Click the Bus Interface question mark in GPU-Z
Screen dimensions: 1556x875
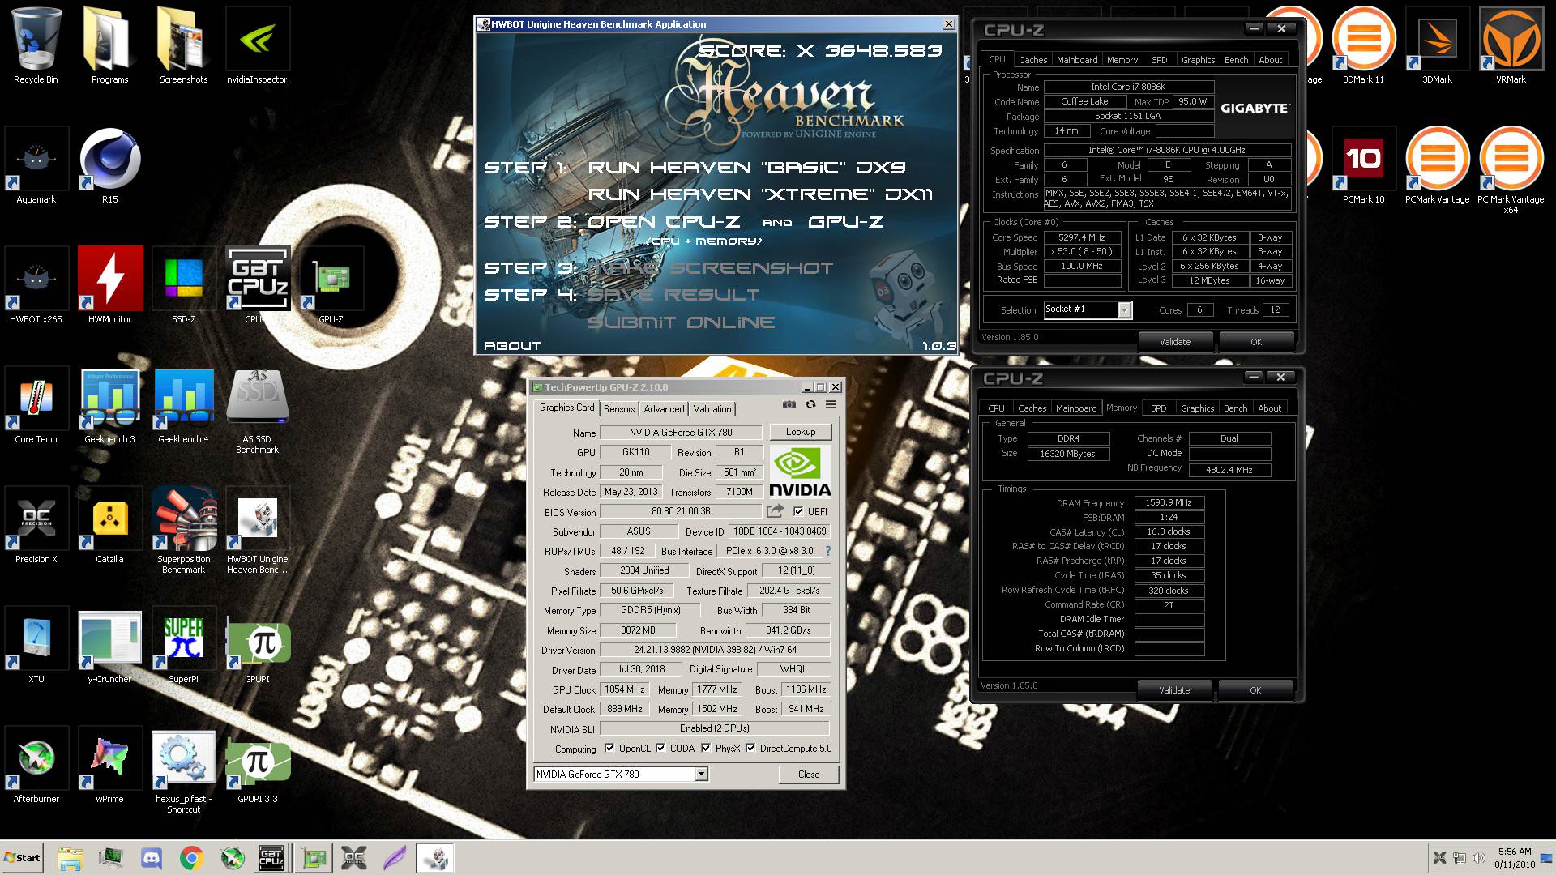(x=827, y=551)
